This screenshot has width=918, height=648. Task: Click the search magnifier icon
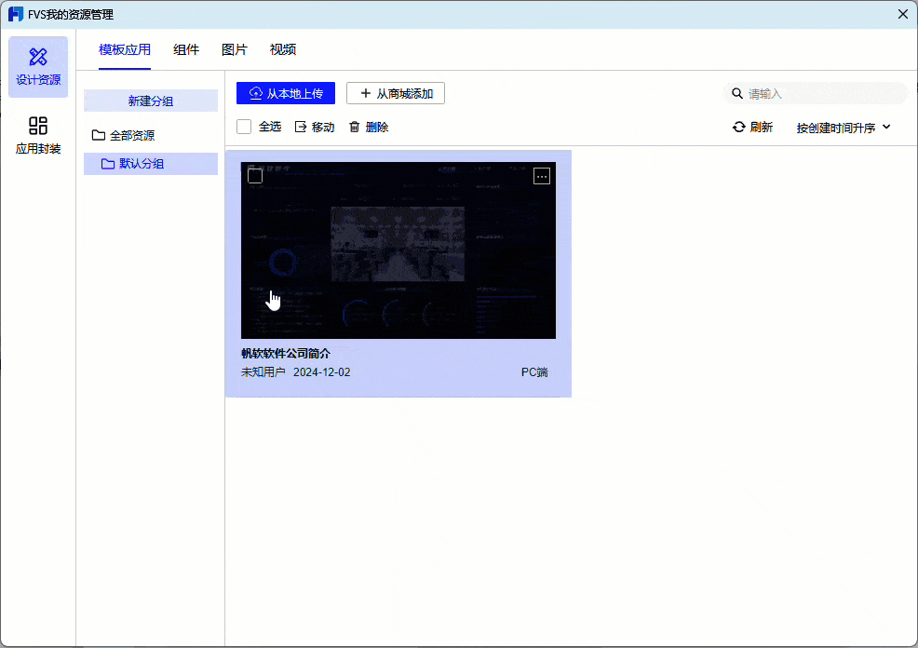coord(736,93)
